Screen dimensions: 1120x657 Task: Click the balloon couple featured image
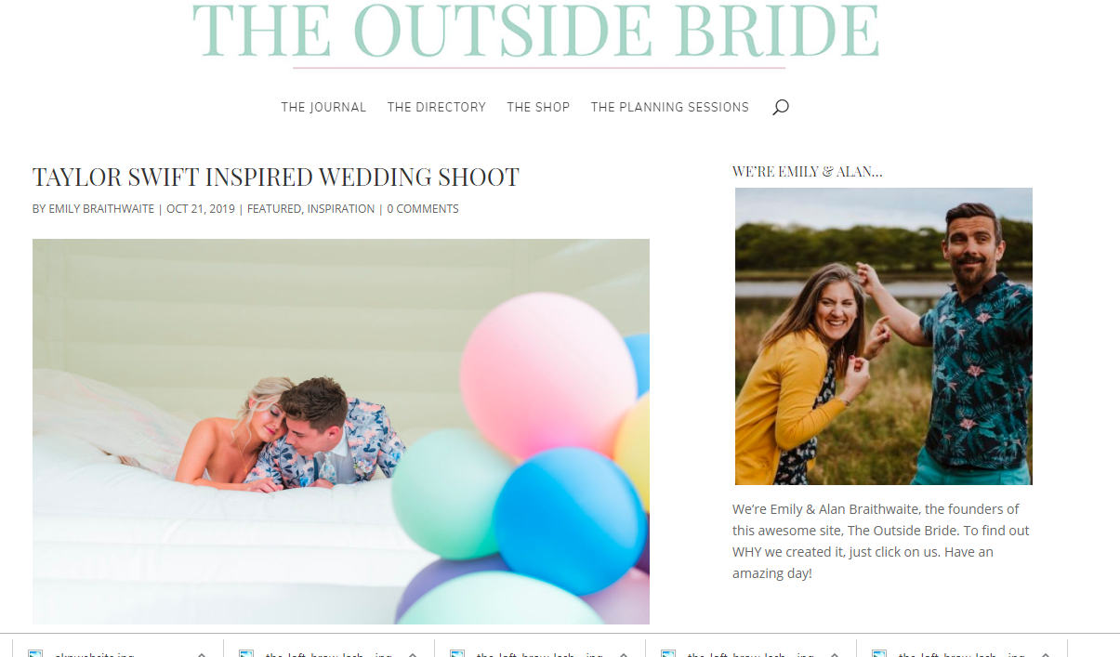(x=341, y=431)
